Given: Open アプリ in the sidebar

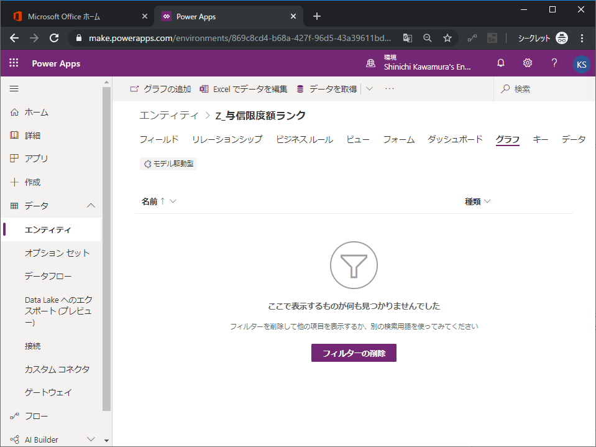Looking at the screenshot, I should point(52,159).
